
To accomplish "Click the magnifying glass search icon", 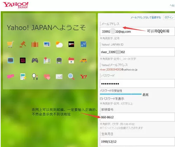I will (x=71, y=77).
